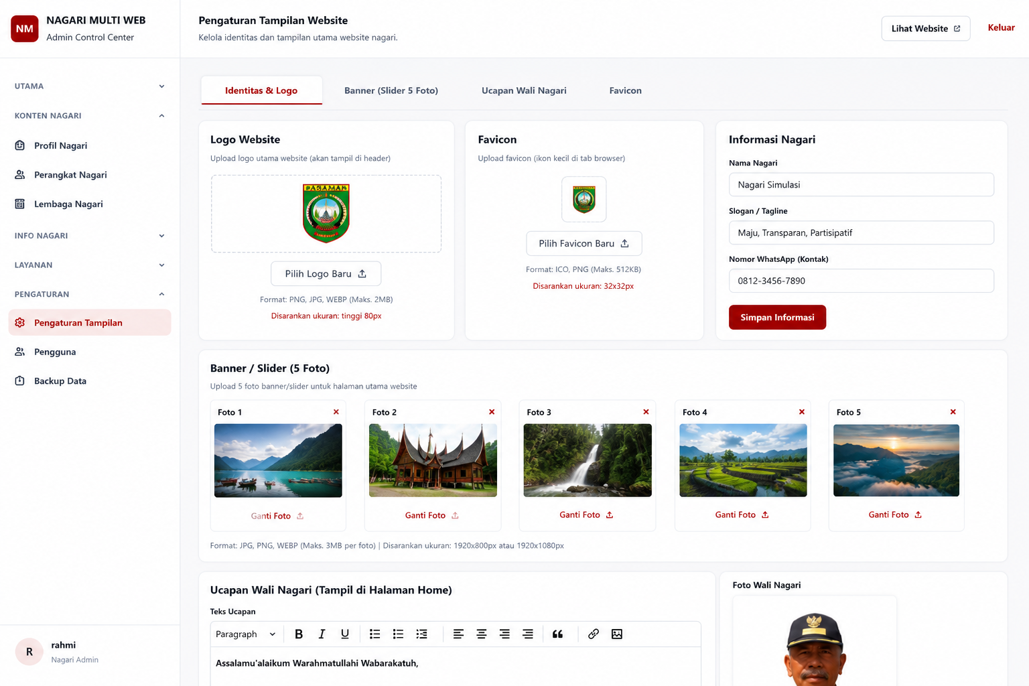Apply italic formatting in the editor toolbar
The width and height of the screenshot is (1029, 686).
pos(322,634)
